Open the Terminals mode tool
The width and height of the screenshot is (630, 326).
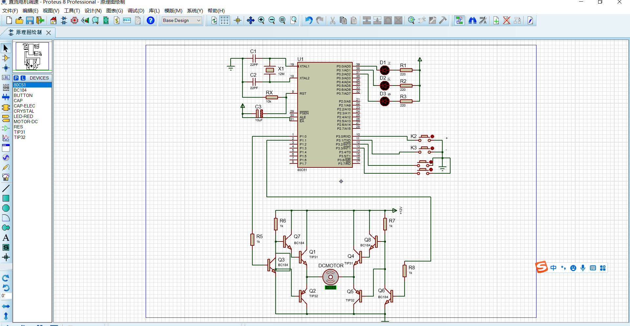point(6,118)
